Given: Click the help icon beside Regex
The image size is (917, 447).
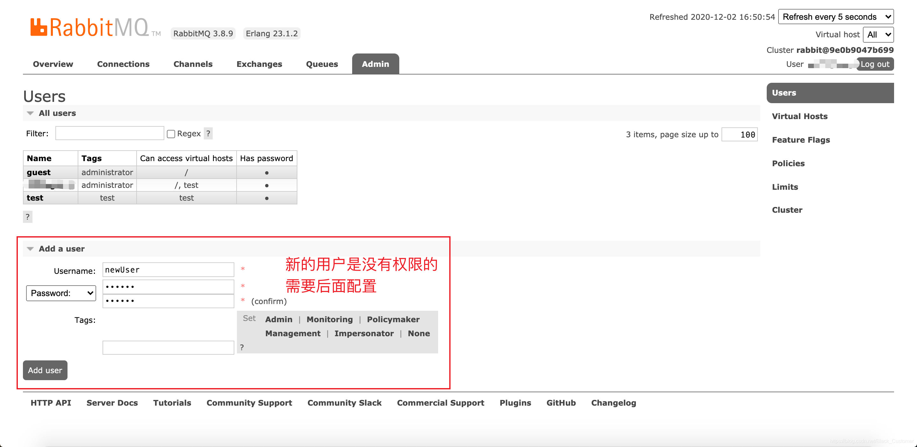Looking at the screenshot, I should click(x=208, y=133).
